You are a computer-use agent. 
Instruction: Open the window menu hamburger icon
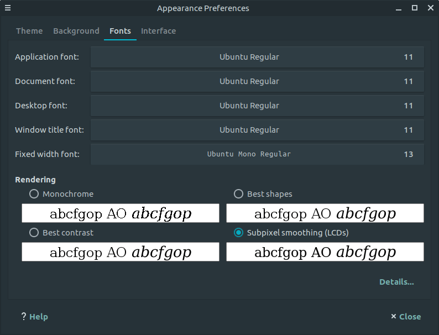coord(7,8)
